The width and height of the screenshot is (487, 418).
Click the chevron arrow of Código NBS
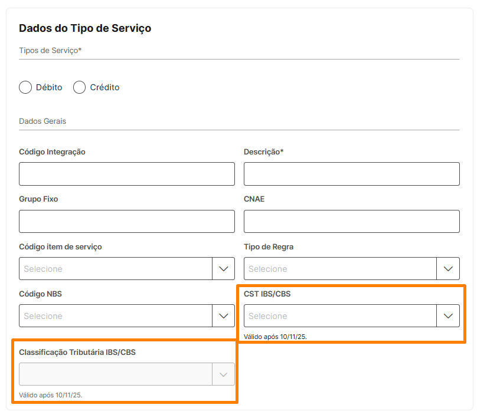(223, 316)
